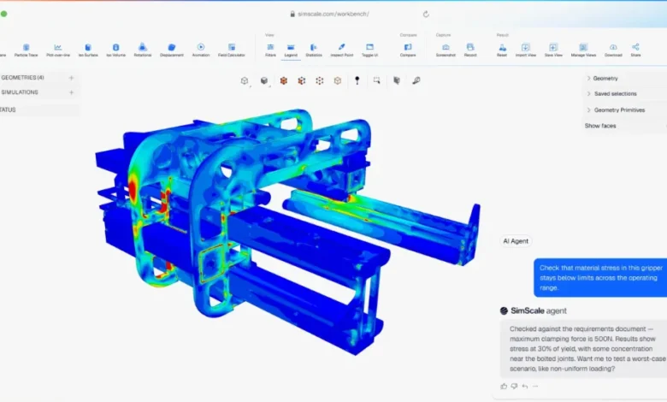Select the outlined tan cube mode

[x=337, y=80]
